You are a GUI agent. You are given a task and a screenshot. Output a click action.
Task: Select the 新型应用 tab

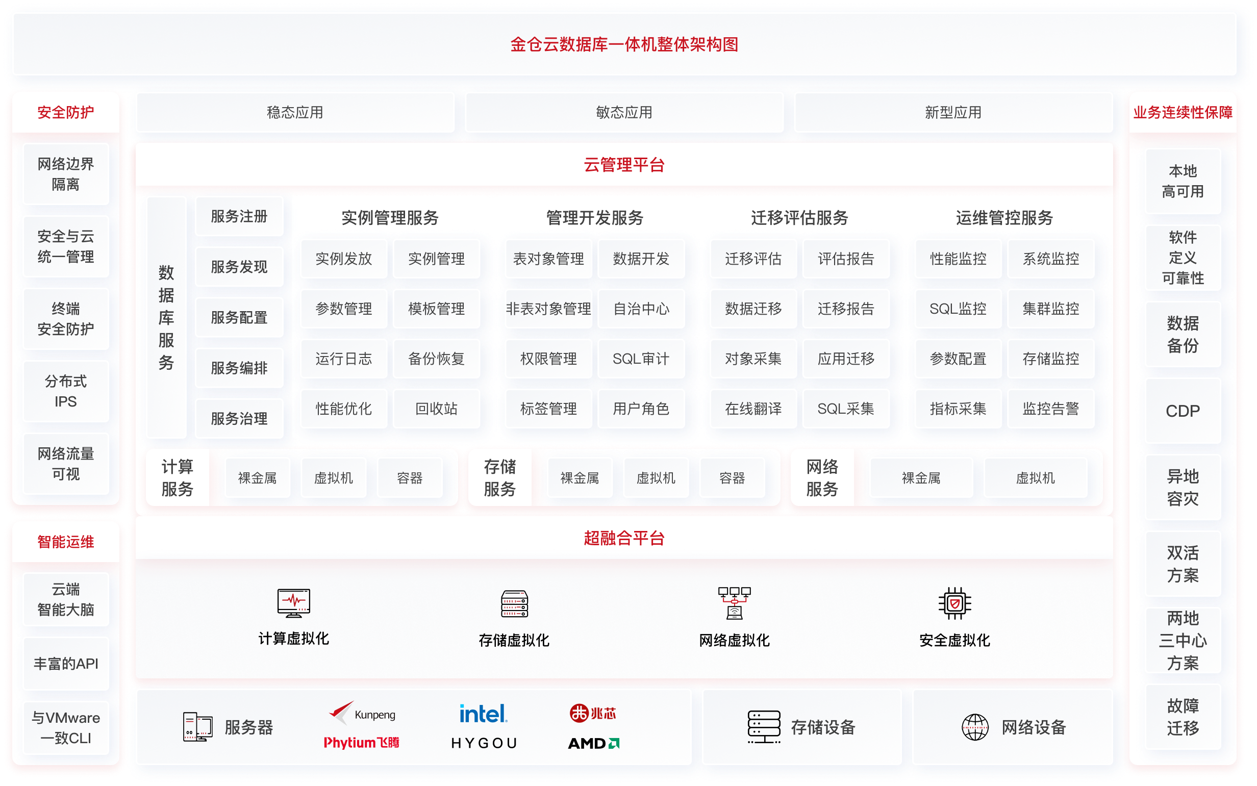tap(953, 112)
